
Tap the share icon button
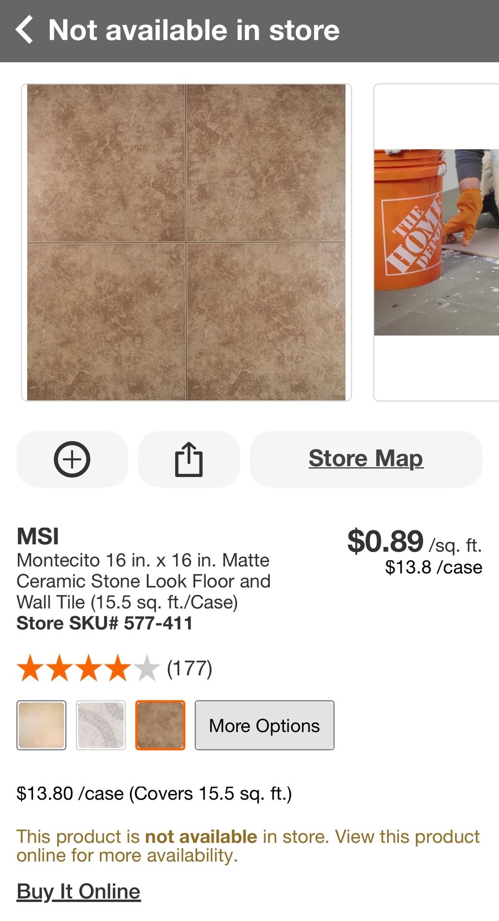189,459
